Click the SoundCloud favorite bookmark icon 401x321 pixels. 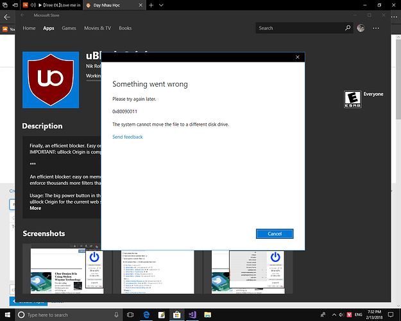[5, 29]
